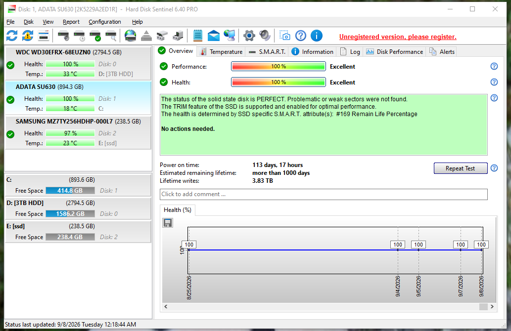Click the speaker sound toolbar icon
This screenshot has width=511, height=331.
click(265, 36)
